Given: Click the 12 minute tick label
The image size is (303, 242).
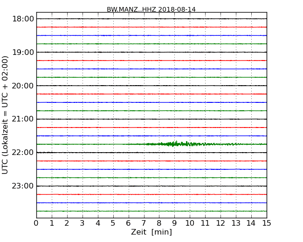Looking at the screenshot, I should point(220,223).
